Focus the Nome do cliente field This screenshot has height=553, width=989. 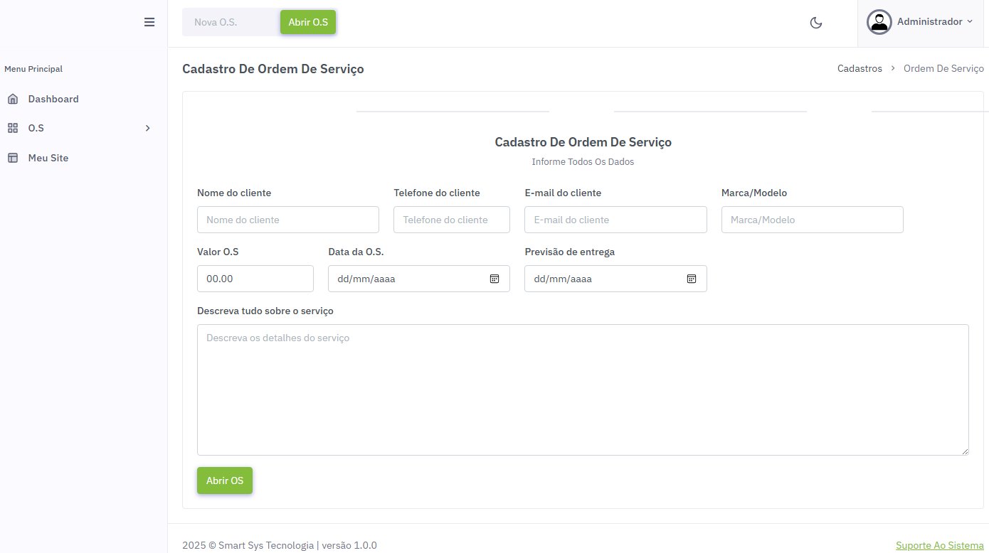[x=288, y=220]
